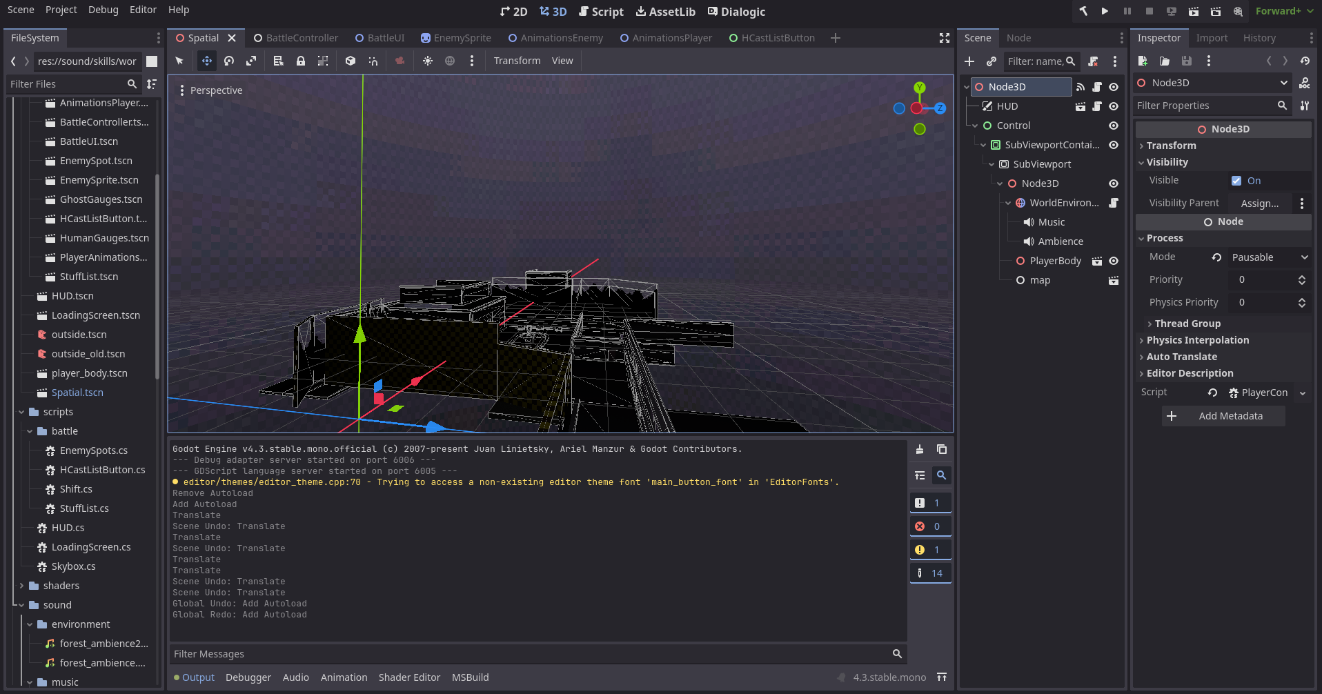Toggle visibility of HUD node
This screenshot has width=1322, height=694.
coord(1114,106)
